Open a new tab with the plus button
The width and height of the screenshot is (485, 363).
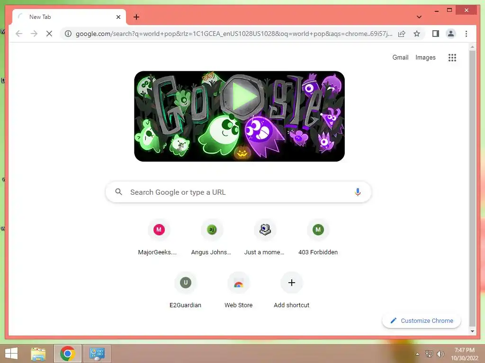(x=136, y=17)
